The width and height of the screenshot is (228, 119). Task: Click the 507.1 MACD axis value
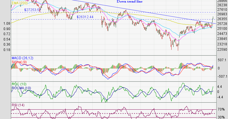(222, 60)
